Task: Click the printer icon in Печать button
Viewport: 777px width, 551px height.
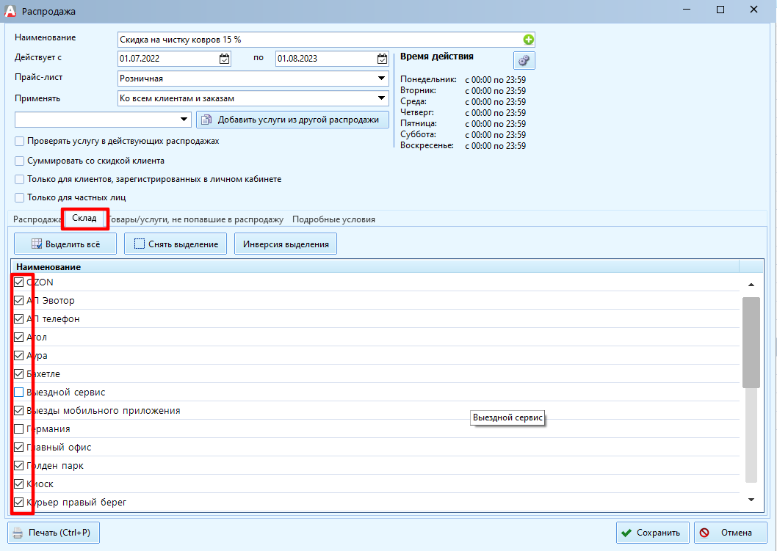Action: pos(18,533)
